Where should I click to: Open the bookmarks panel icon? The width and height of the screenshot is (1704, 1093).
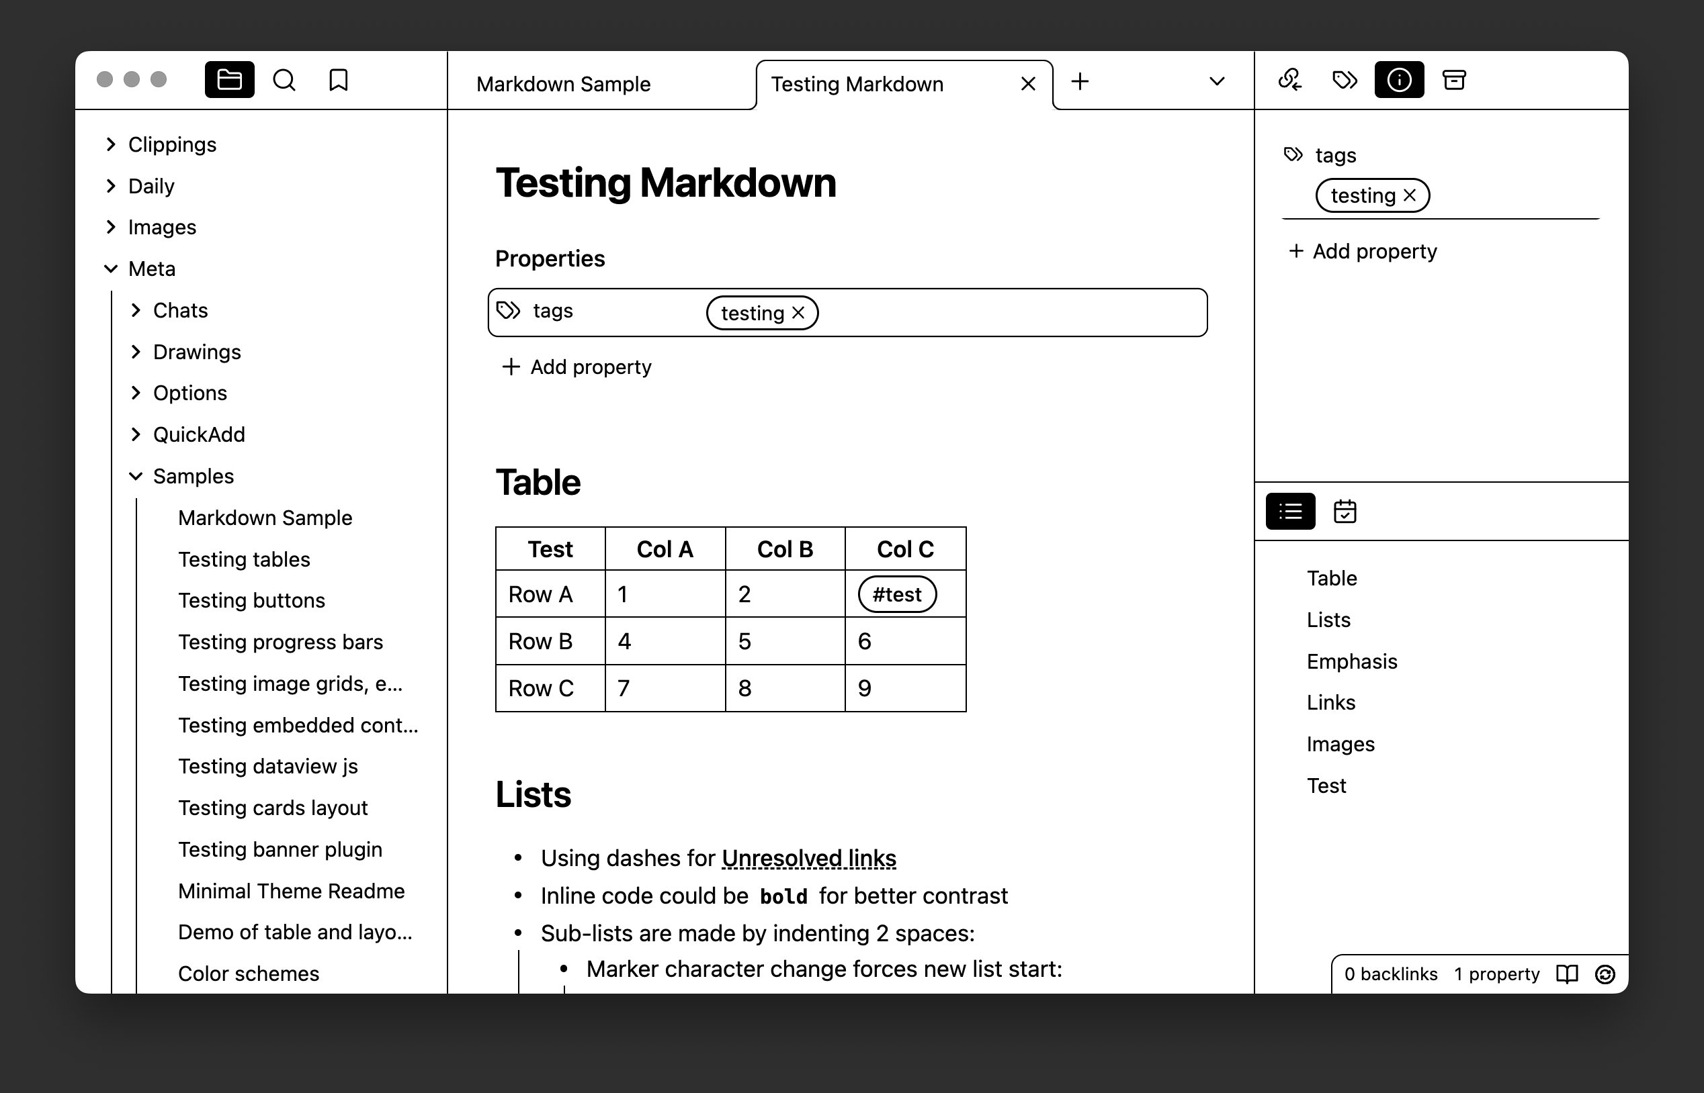tap(339, 80)
